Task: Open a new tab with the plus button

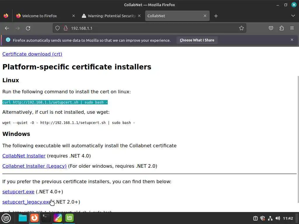Action: 216,16
